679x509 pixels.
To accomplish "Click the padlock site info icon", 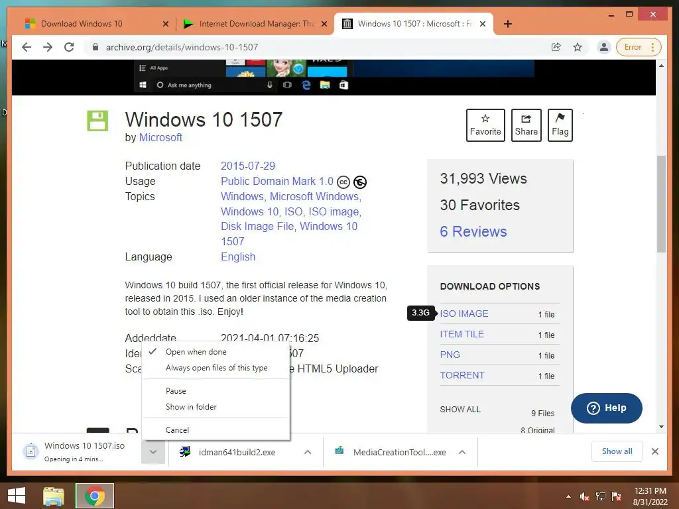I will (x=95, y=47).
